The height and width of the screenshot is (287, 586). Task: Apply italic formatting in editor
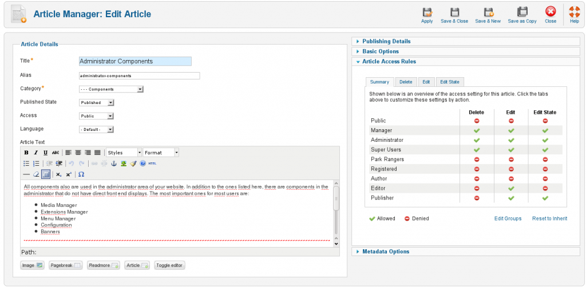point(36,153)
